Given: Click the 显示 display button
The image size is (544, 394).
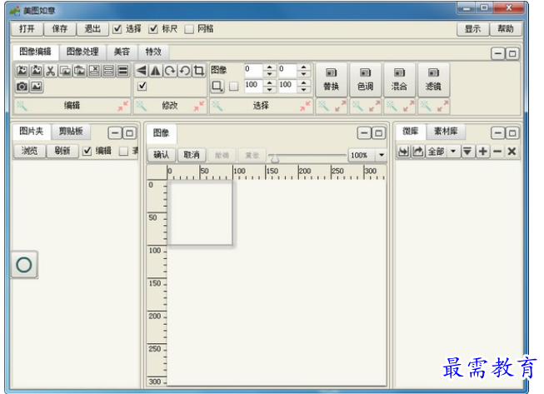Looking at the screenshot, I should click(x=472, y=29).
